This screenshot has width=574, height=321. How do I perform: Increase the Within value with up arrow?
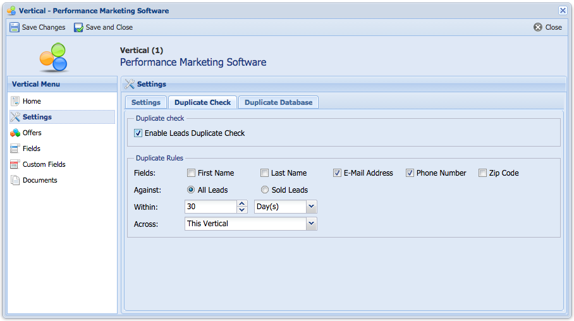tap(242, 203)
